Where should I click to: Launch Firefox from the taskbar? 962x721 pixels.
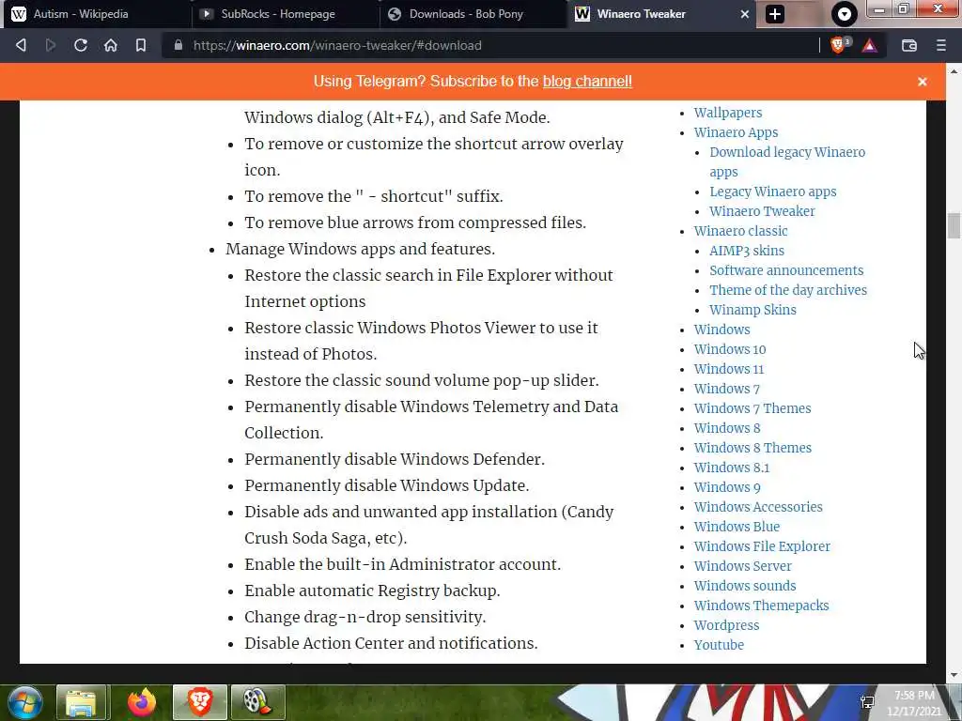pos(141,702)
